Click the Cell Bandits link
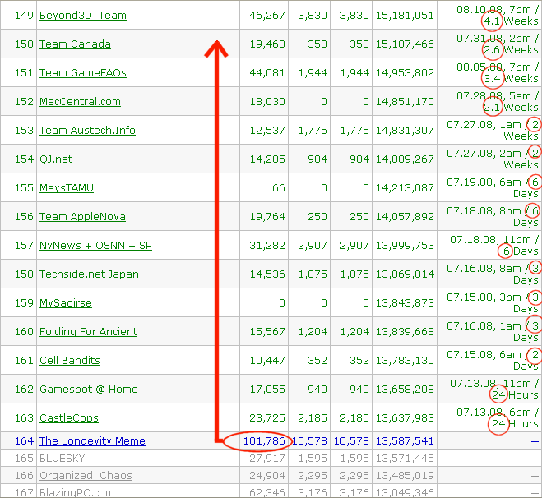This screenshot has width=542, height=498. tap(70, 361)
